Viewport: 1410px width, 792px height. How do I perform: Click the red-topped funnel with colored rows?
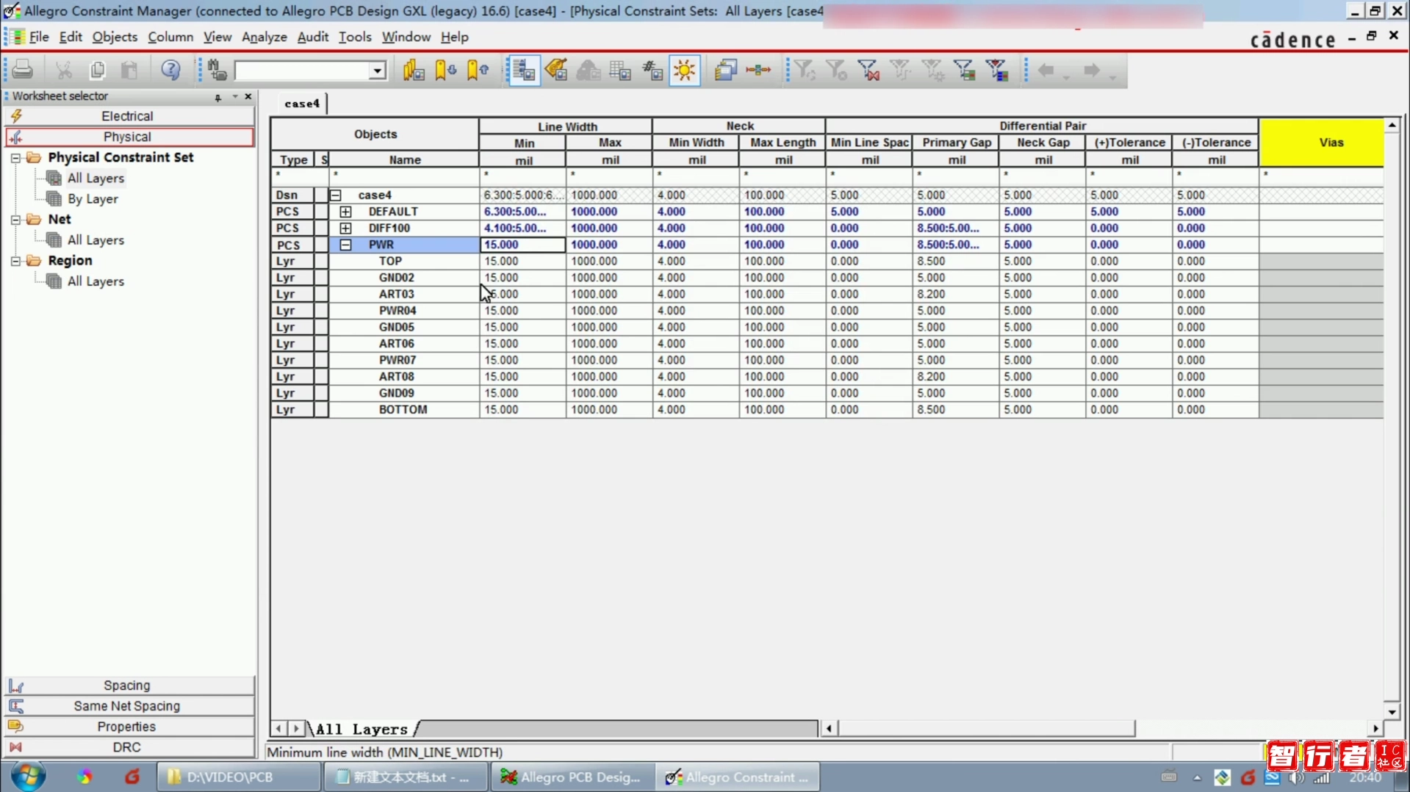pos(997,70)
